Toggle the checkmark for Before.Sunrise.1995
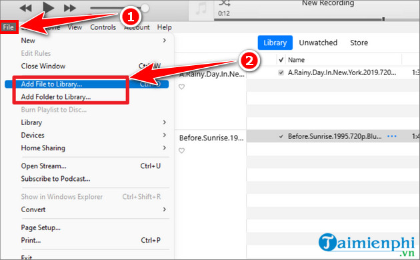Image resolution: width=420 pixels, height=260 pixels. pos(281,136)
